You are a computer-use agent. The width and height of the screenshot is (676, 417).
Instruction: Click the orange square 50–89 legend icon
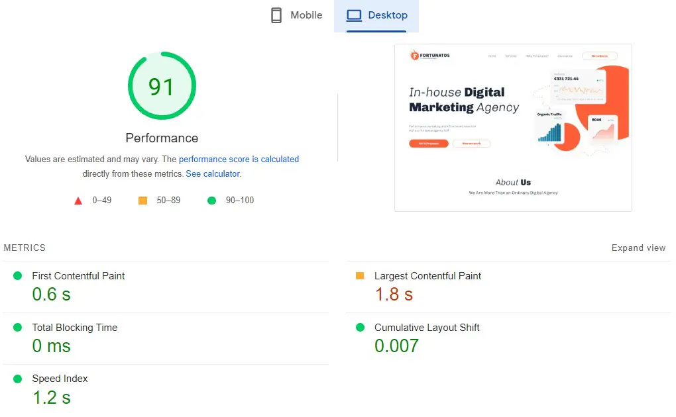(142, 201)
